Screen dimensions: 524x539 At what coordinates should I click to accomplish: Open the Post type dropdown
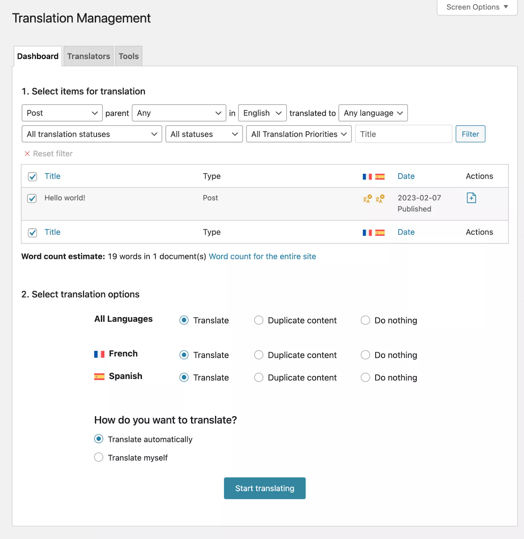[62, 113]
